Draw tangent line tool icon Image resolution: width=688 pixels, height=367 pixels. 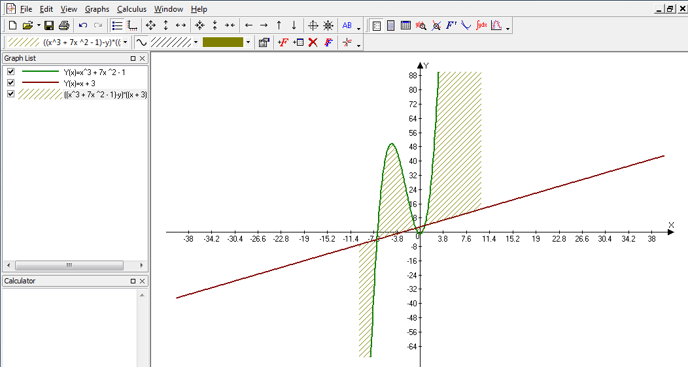(x=466, y=25)
